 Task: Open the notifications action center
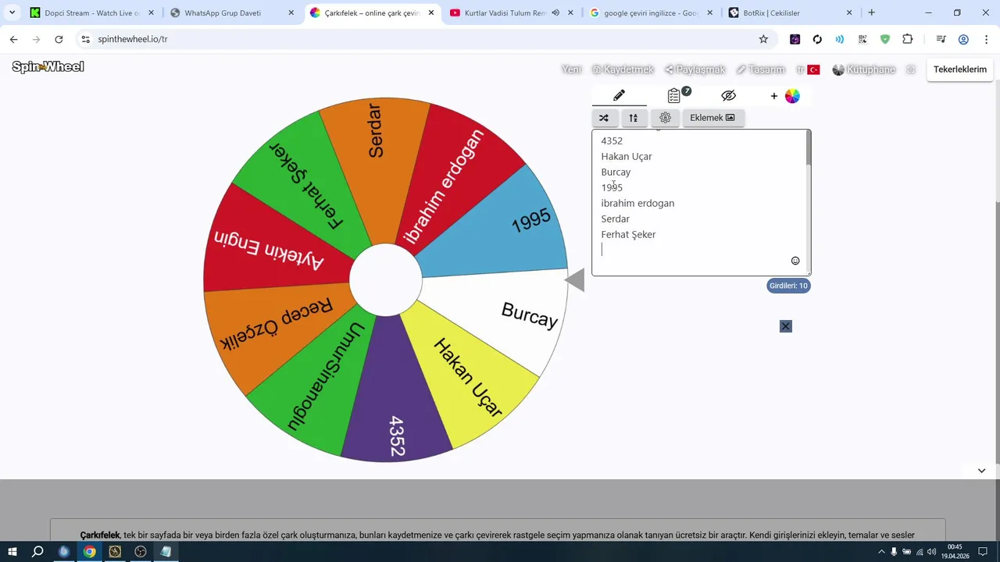point(983,552)
